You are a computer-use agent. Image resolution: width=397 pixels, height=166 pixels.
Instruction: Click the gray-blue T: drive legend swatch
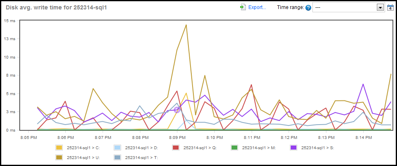coord(118,157)
